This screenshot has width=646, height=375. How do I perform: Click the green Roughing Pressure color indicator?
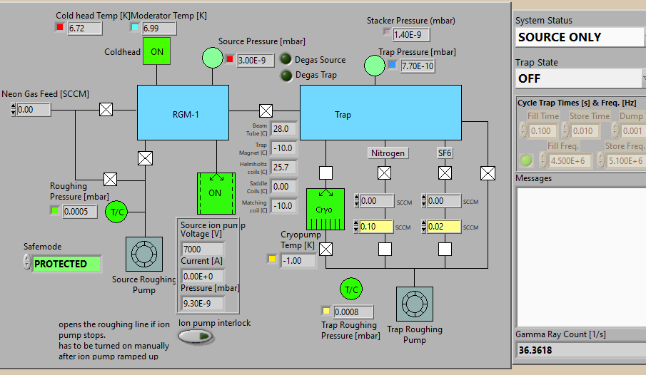54,210
